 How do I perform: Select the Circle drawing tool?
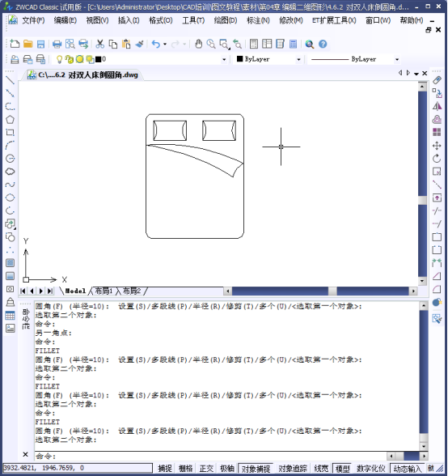pyautogui.click(x=10, y=159)
